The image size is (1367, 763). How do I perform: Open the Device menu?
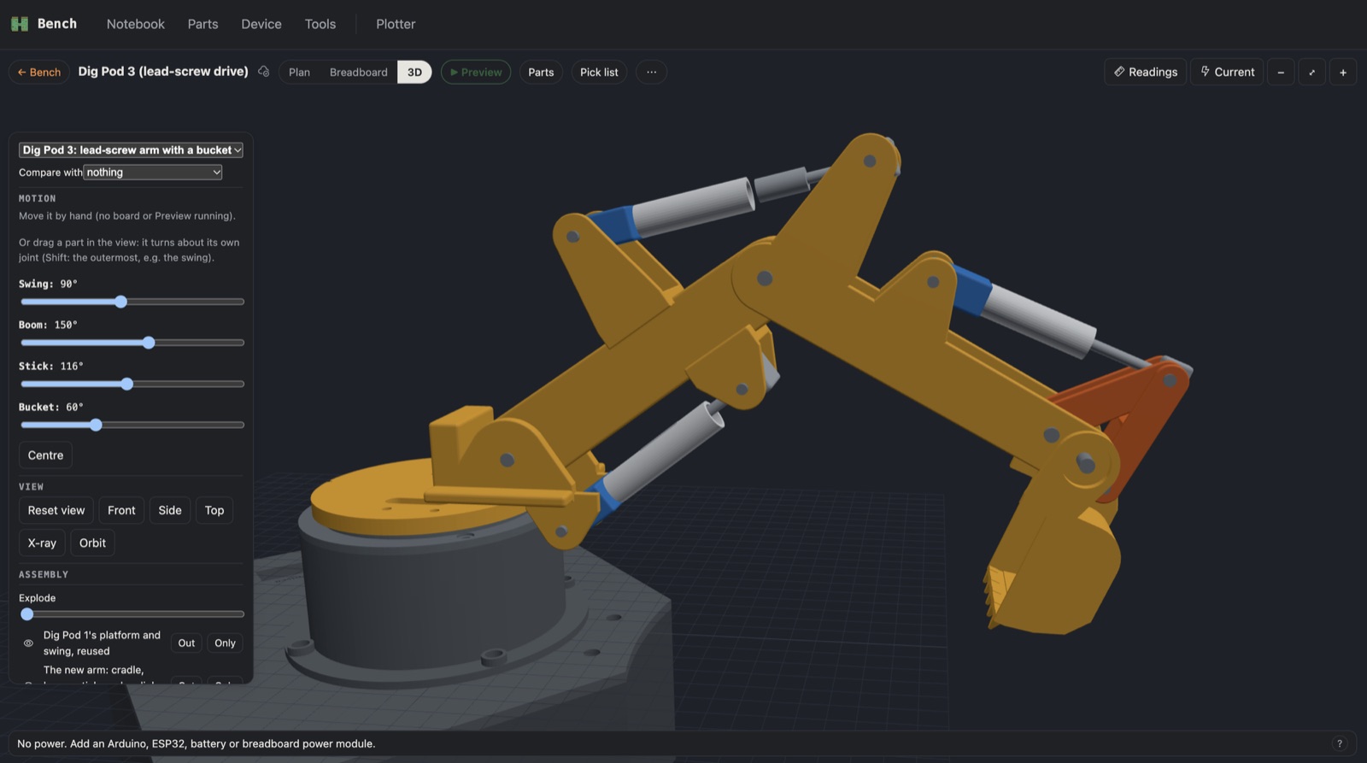(261, 24)
